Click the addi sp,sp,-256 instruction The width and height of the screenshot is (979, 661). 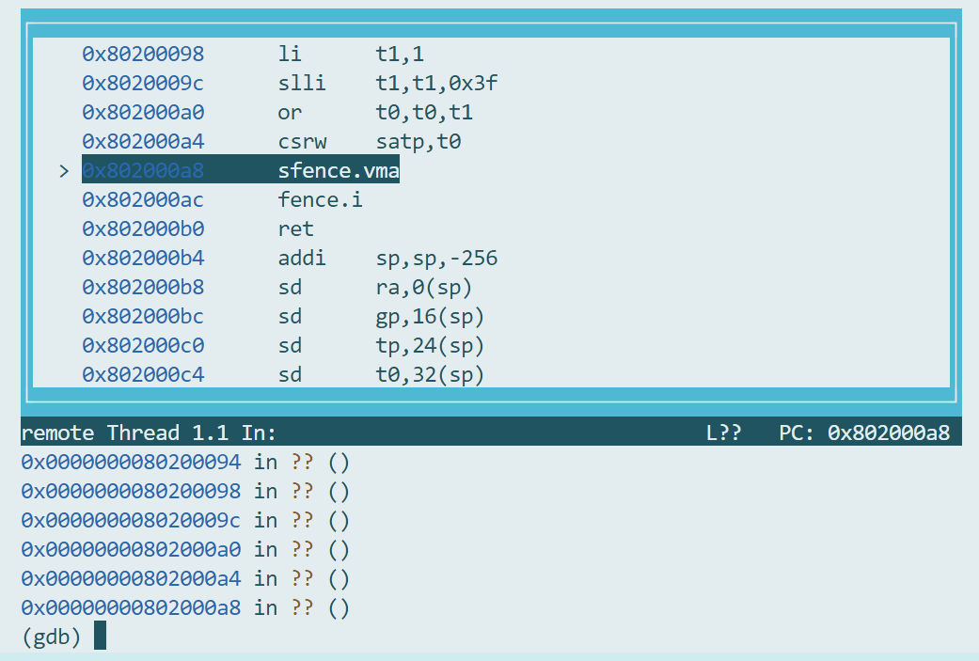pos(387,259)
